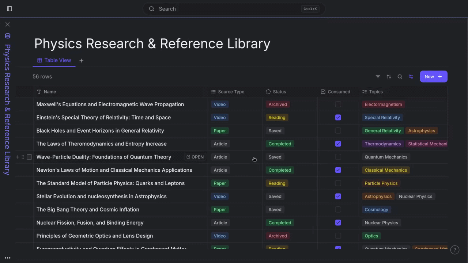Image resolution: width=468 pixels, height=263 pixels.
Task: Click "Principles of Geometric Optics and Lens Design"
Action: [x=95, y=236]
